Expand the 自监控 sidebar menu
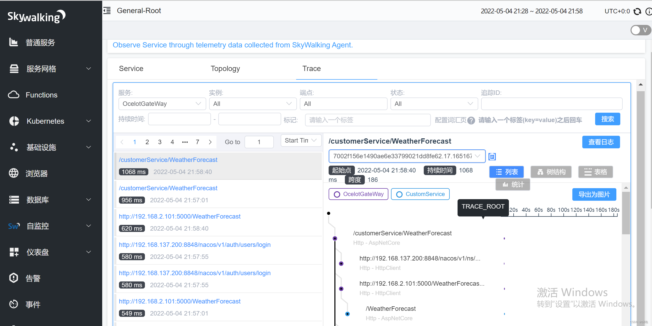 click(89, 226)
